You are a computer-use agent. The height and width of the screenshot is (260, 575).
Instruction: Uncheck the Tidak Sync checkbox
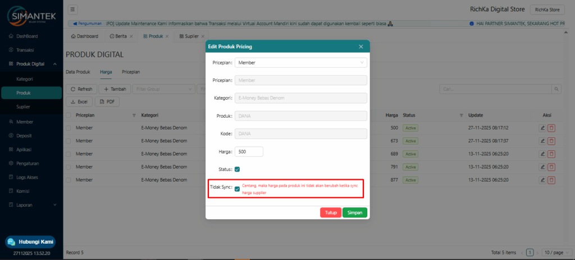[238, 189]
